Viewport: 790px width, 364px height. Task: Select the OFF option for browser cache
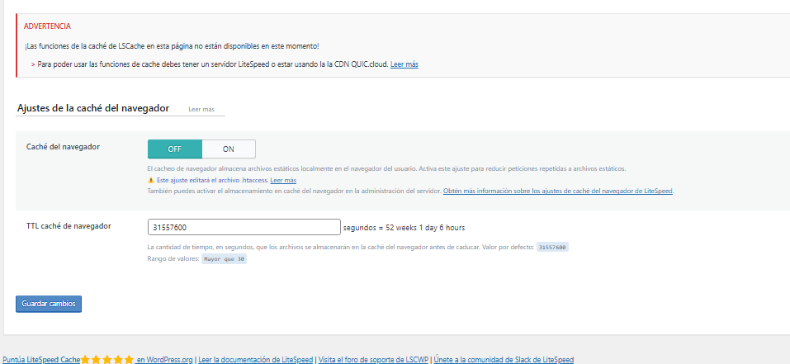coord(175,149)
